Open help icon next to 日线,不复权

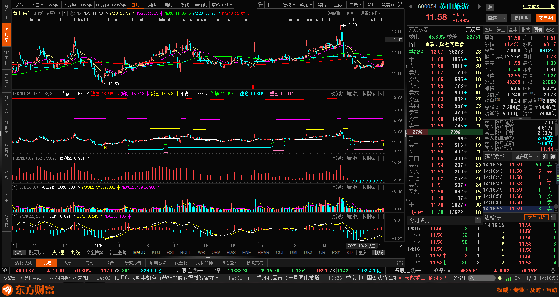[x=65, y=13]
